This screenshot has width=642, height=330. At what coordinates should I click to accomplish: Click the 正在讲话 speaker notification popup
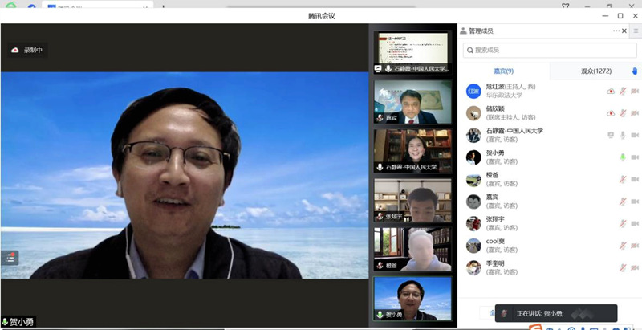pos(555,313)
